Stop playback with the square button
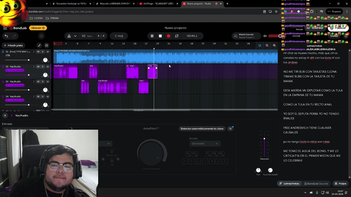351x197 pixels. point(160,36)
